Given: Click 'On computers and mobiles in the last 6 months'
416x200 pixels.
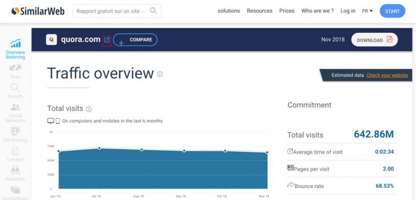Looking at the screenshot, I should point(113,121).
